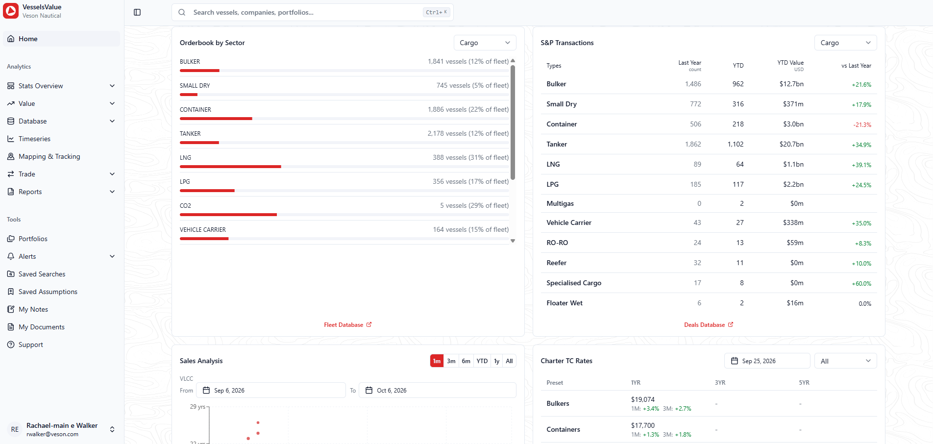The height and width of the screenshot is (444, 933).
Task: Click the Mapping & Tracking icon
Action: (x=11, y=156)
